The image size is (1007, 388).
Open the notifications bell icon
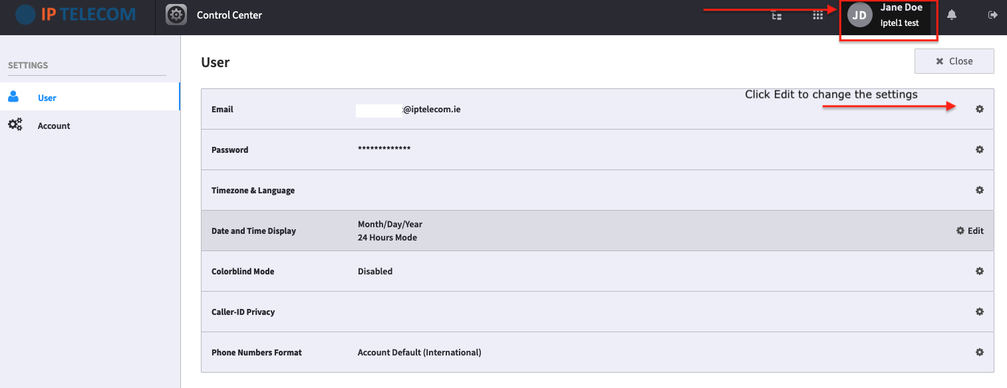coord(952,15)
